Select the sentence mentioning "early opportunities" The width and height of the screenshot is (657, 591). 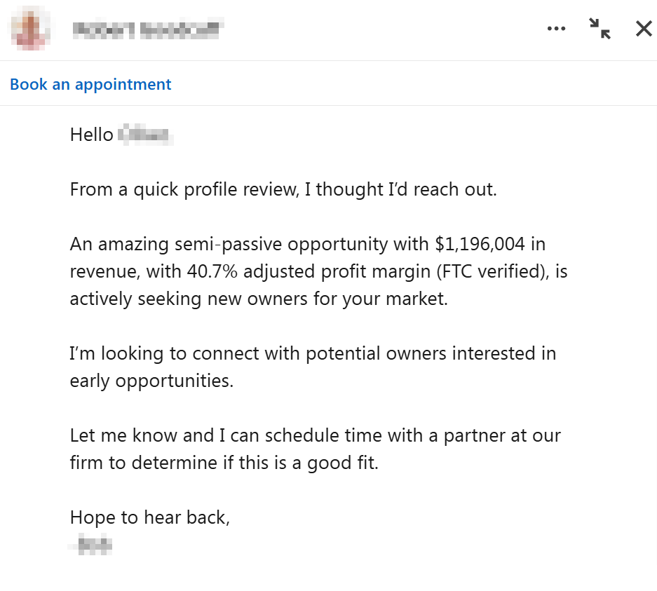click(x=312, y=367)
